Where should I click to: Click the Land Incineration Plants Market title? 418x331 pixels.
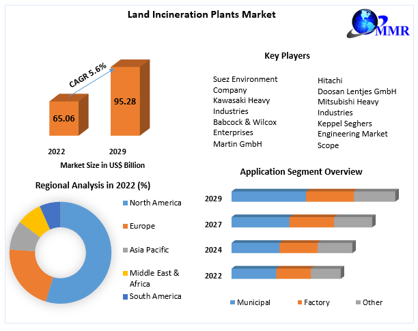pos(201,14)
